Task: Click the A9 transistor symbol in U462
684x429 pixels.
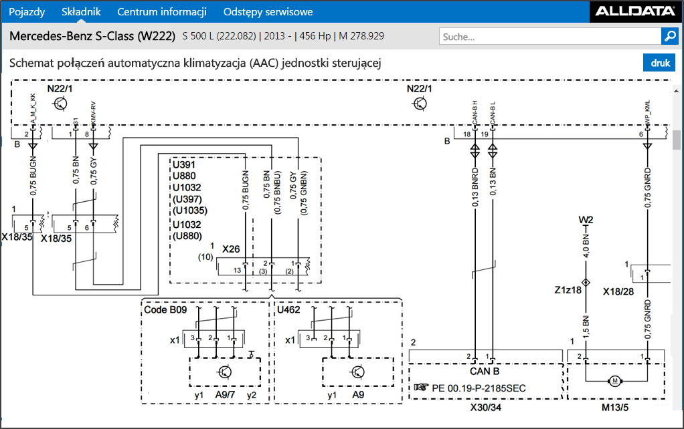Action: 357,372
